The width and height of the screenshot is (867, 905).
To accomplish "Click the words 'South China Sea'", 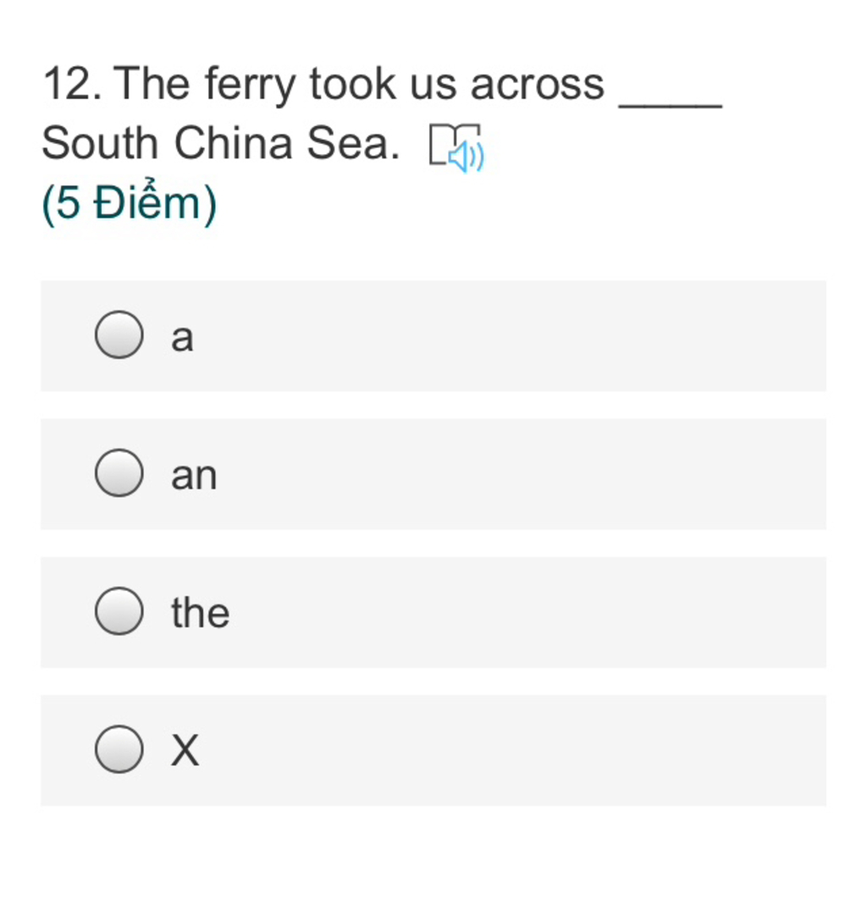I will (x=219, y=143).
